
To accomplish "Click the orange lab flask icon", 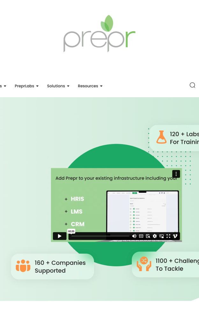I will pos(161,137).
